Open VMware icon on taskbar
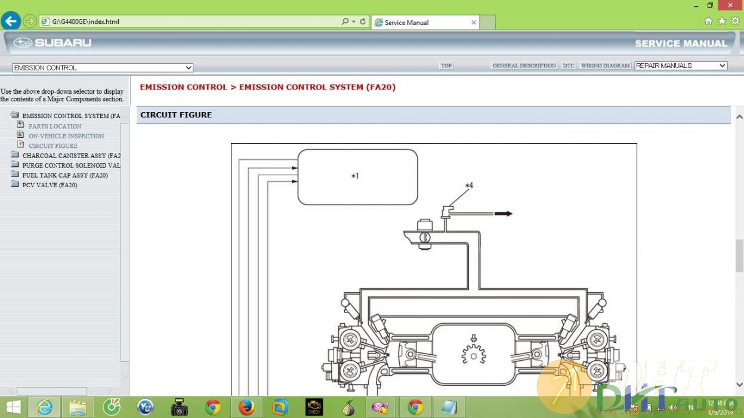Screen dimensions: 744x418 click(280, 407)
